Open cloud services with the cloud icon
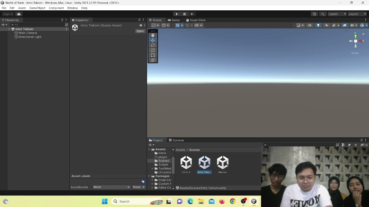 [19, 14]
